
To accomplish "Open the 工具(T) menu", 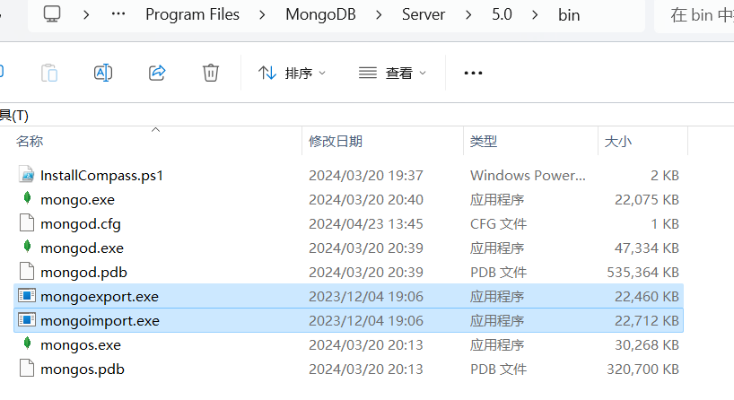I will 14,115.
